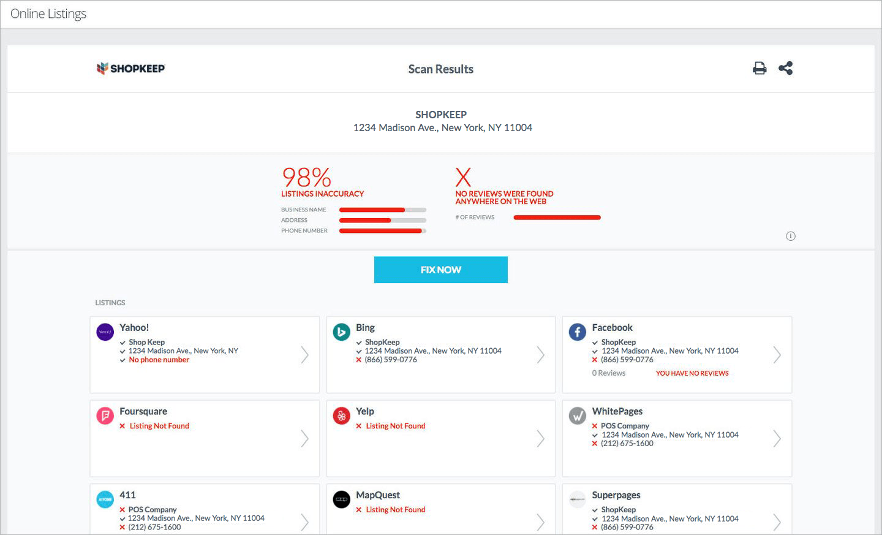Click the 98% listings inaccuracy figure
This screenshot has width=882, height=535.
pos(306,178)
